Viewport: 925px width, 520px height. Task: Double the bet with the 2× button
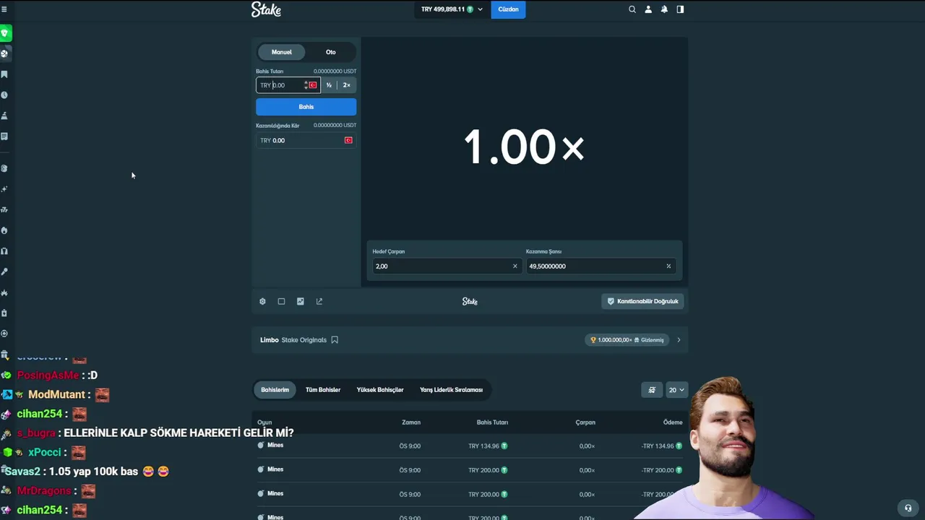(x=347, y=85)
